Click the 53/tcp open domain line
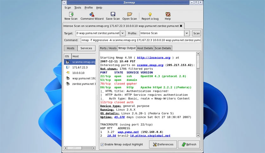 click(x=119, y=80)
